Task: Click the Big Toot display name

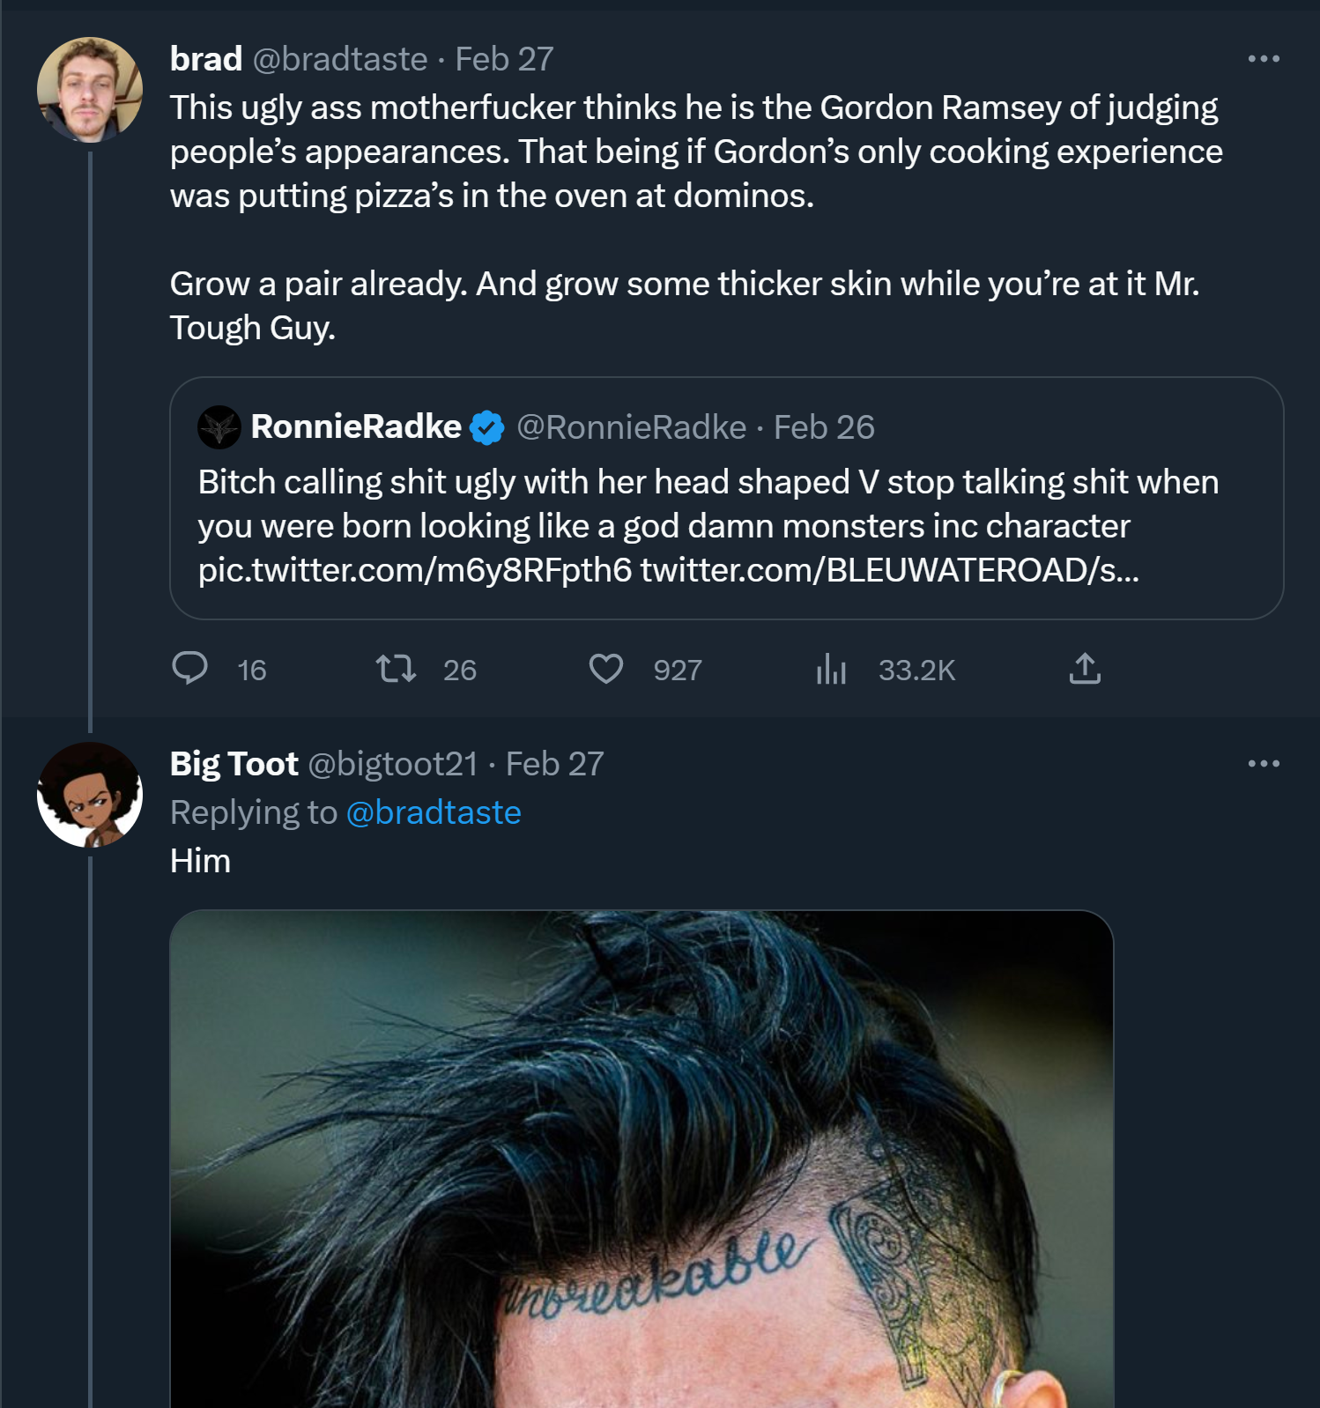Action: pyautogui.click(x=234, y=764)
